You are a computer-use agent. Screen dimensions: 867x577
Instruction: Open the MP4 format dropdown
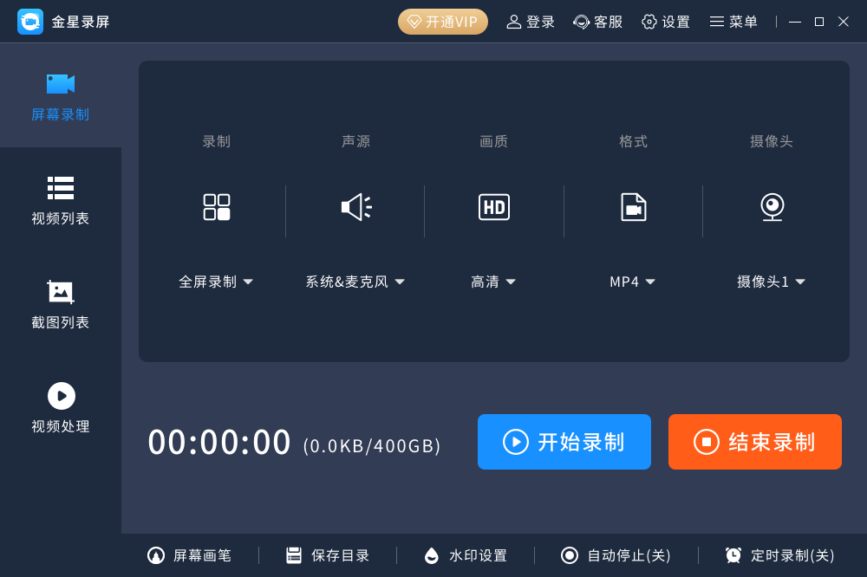[633, 282]
